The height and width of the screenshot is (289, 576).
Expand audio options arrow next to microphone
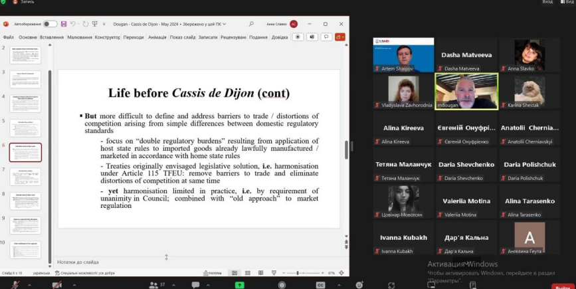pos(29,285)
